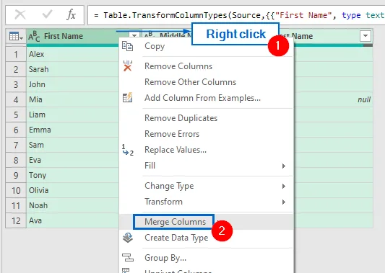Click the cell containing Olivia
Image resolution: width=385 pixels, height=273 pixels.
pos(73,190)
